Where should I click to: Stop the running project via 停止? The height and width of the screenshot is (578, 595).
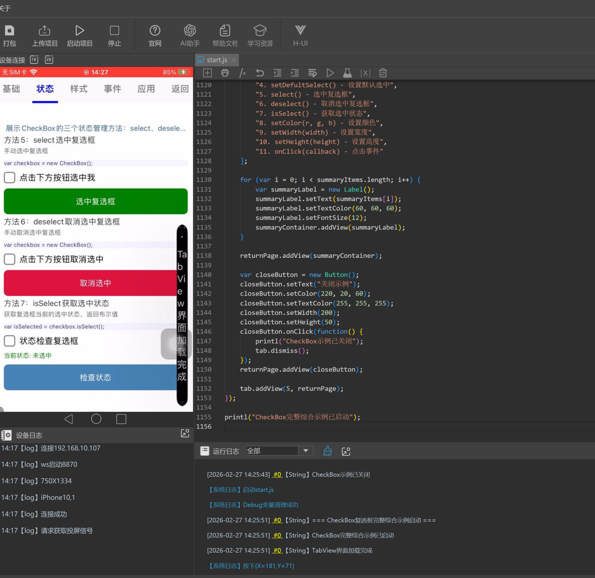pos(114,31)
